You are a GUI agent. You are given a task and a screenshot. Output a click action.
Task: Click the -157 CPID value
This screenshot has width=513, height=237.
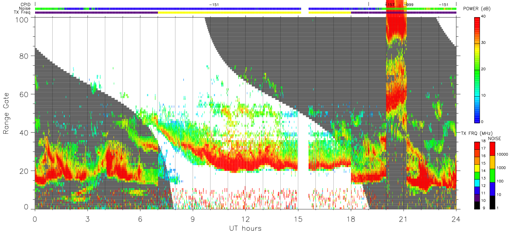pyautogui.click(x=390, y=5)
